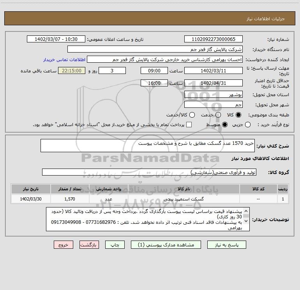Click the بازگشت back button
This screenshot has width=300, height=290.
click(x=89, y=245)
